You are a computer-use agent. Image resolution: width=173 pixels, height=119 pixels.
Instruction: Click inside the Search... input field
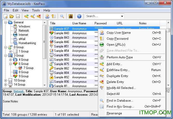103,16
